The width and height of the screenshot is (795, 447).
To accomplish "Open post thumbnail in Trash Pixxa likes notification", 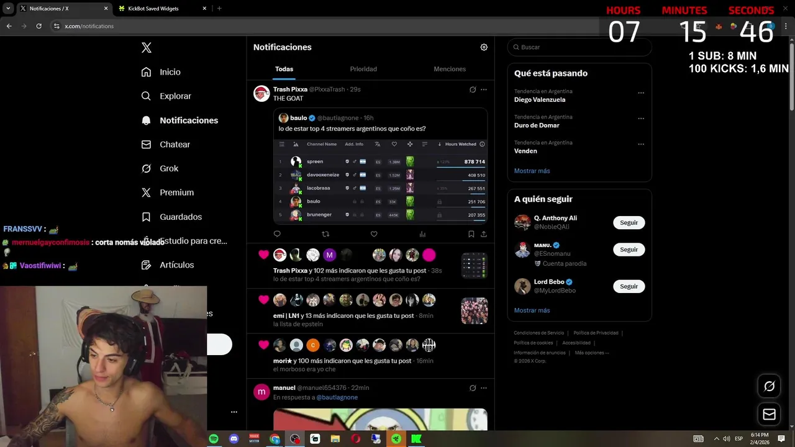I will [x=474, y=266].
